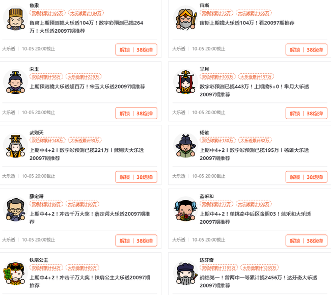This screenshot has height=295, width=331.
Task: Click the 杨雄 avatar icon
Action: click(x=185, y=146)
